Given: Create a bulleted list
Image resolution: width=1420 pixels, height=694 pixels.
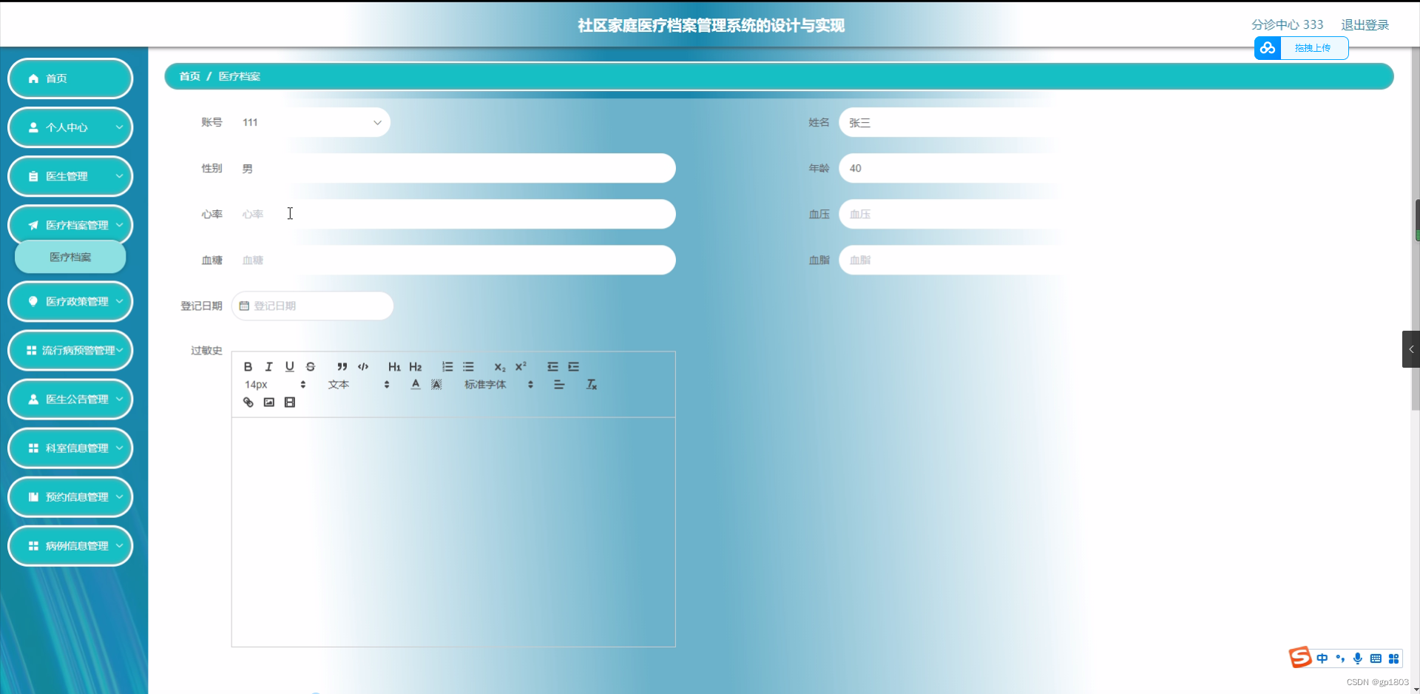Looking at the screenshot, I should tap(468, 367).
